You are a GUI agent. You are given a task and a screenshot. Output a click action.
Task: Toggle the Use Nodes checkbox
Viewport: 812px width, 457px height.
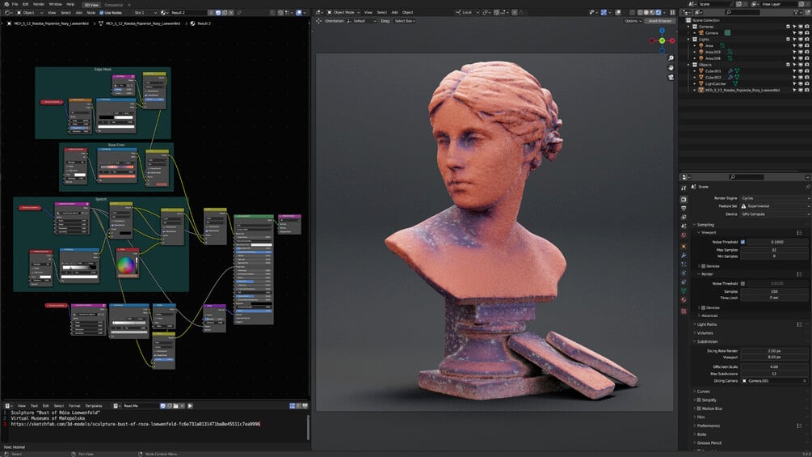pyautogui.click(x=102, y=12)
